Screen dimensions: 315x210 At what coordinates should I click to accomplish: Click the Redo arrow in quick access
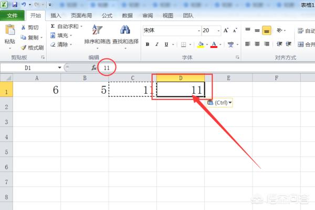click(37, 4)
